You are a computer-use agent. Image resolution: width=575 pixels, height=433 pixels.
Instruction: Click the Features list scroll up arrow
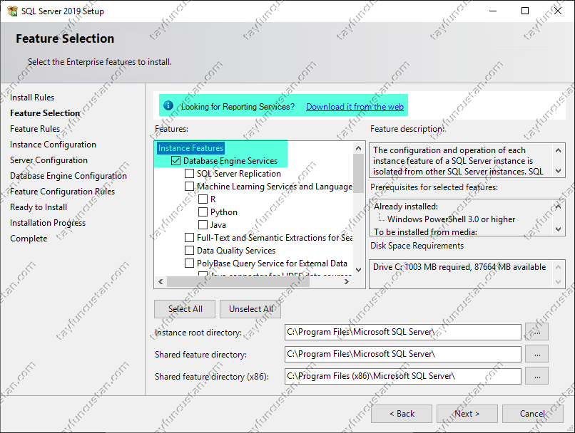[x=359, y=148]
